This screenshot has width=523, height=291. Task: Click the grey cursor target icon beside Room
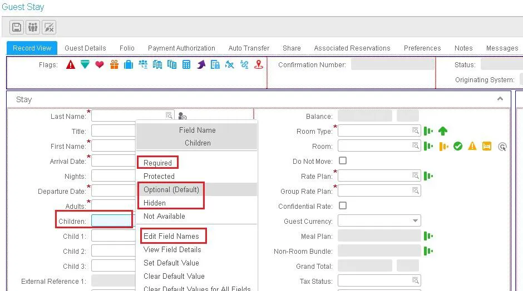point(502,147)
